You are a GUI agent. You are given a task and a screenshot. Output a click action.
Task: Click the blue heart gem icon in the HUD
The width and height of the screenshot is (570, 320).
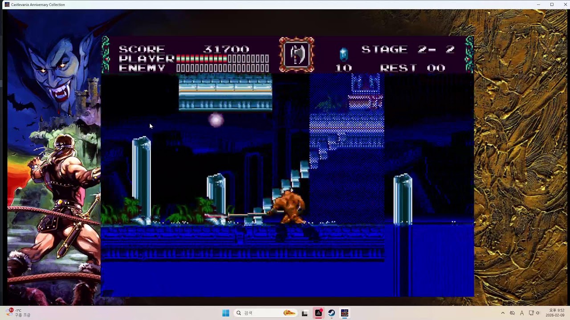pos(343,54)
